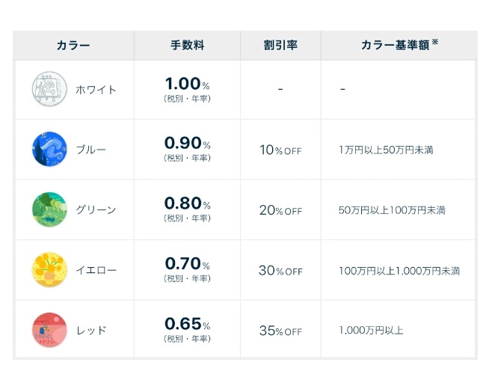Click the 0.65% fee value

click(x=187, y=324)
